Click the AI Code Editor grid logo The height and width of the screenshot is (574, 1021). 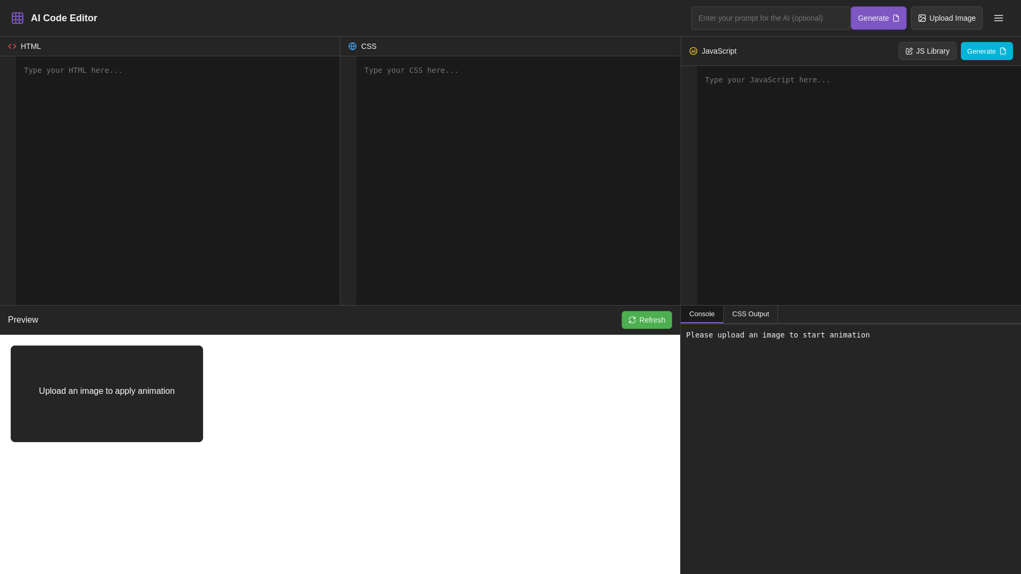click(x=18, y=18)
